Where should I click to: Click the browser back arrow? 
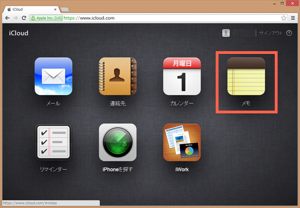coord(7,18)
